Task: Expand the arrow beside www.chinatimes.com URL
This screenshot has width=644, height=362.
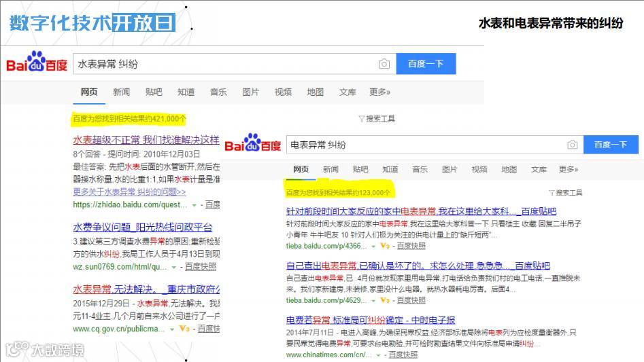Action: (378, 355)
